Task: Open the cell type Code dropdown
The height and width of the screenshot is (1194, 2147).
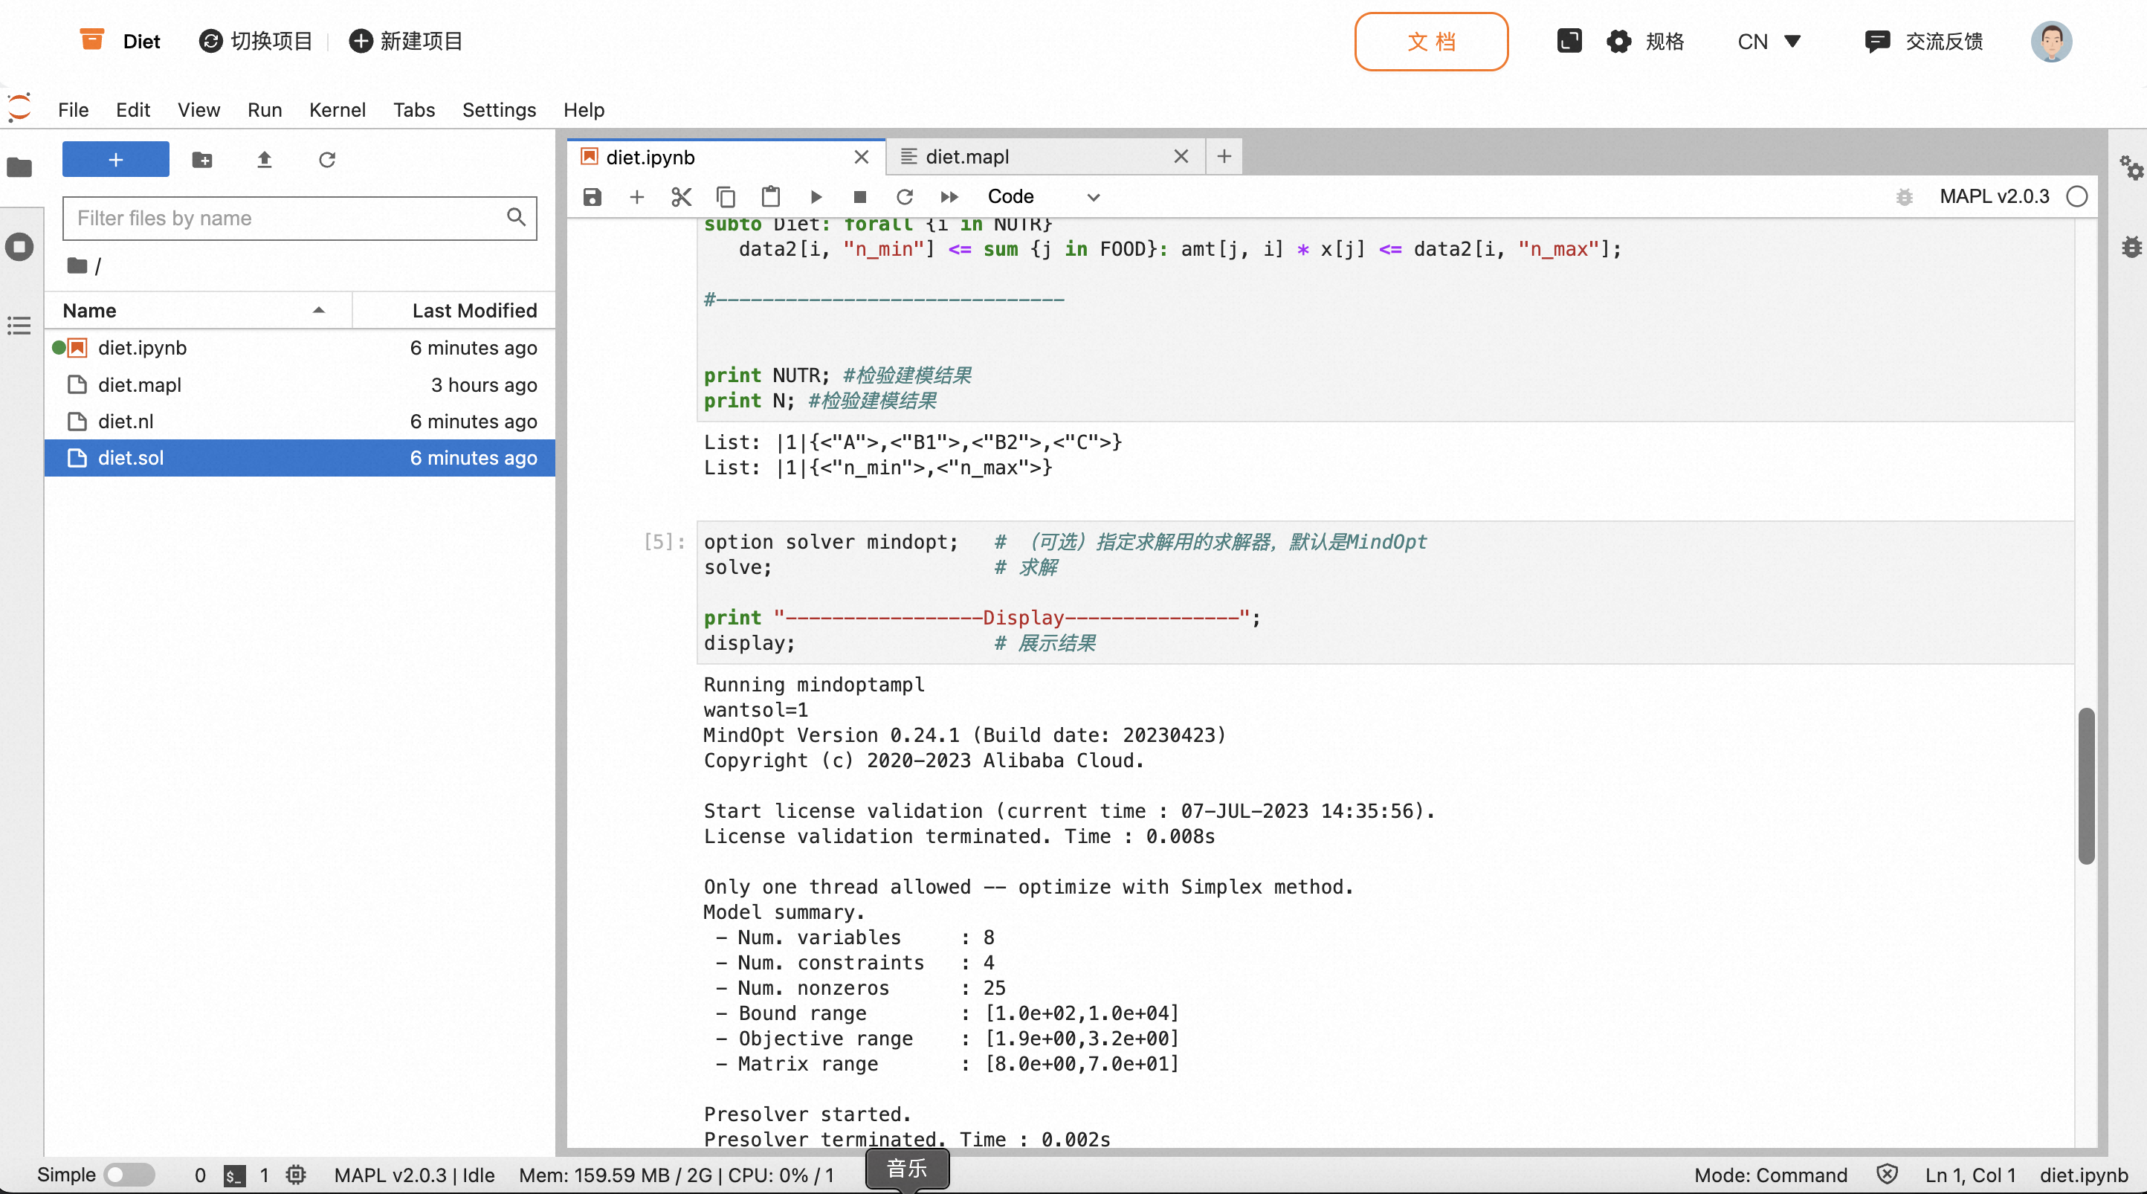Action: click(1042, 197)
